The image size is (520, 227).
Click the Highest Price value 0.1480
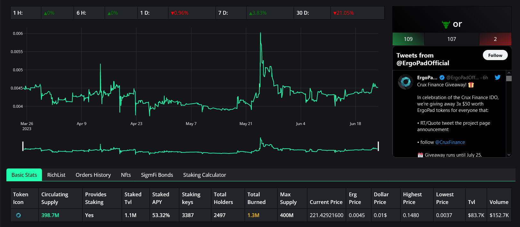coord(411,215)
